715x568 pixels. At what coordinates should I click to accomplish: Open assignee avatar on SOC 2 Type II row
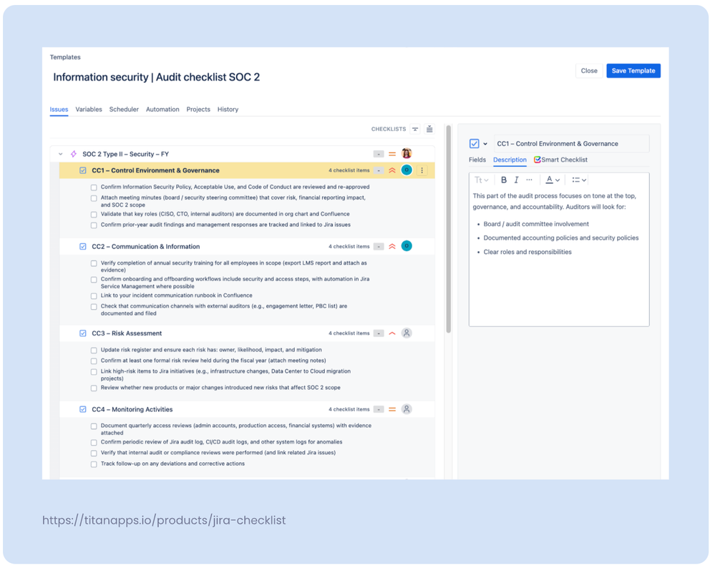point(407,154)
